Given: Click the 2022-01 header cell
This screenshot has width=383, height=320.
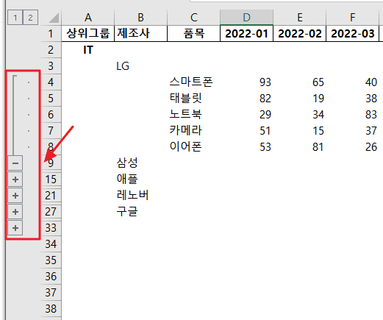Looking at the screenshot, I should (246, 34).
